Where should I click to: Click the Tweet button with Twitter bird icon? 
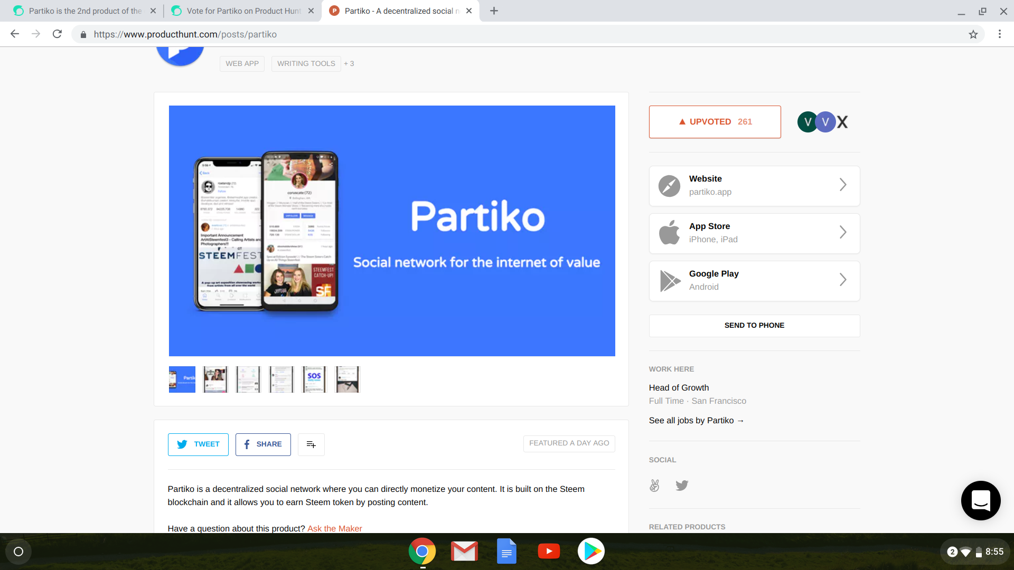198,444
